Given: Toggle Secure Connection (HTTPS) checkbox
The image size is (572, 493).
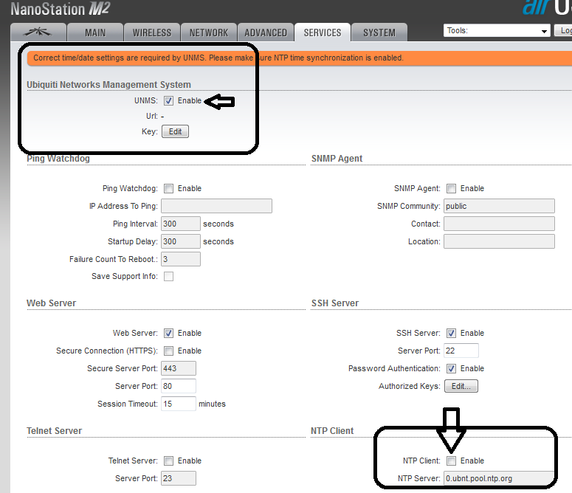Looking at the screenshot, I should (169, 351).
